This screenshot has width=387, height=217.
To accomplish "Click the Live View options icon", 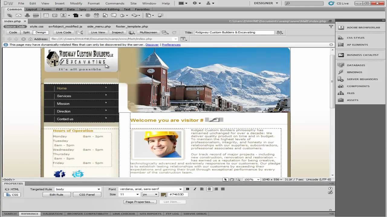I will (183, 39).
